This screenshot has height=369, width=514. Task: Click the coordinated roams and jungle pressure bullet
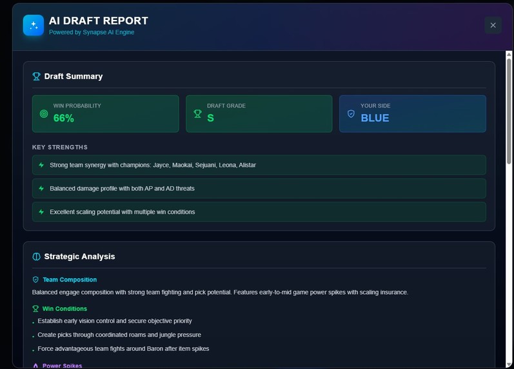(119, 335)
